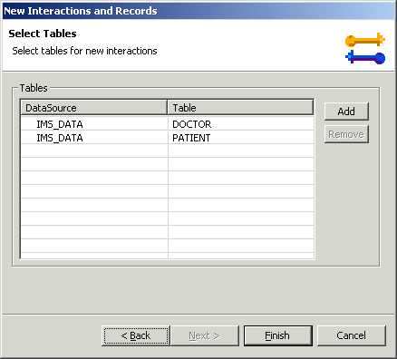Select the IMS_DATA cell in PATIENT row

(x=60, y=138)
